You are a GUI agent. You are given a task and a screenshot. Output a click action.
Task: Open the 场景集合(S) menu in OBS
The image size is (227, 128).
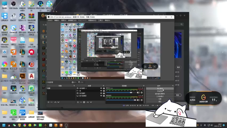tap(92, 20)
